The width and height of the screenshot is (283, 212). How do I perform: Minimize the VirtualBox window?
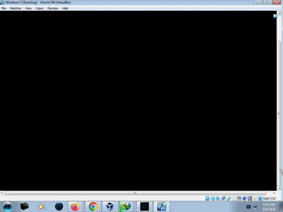(x=258, y=2)
